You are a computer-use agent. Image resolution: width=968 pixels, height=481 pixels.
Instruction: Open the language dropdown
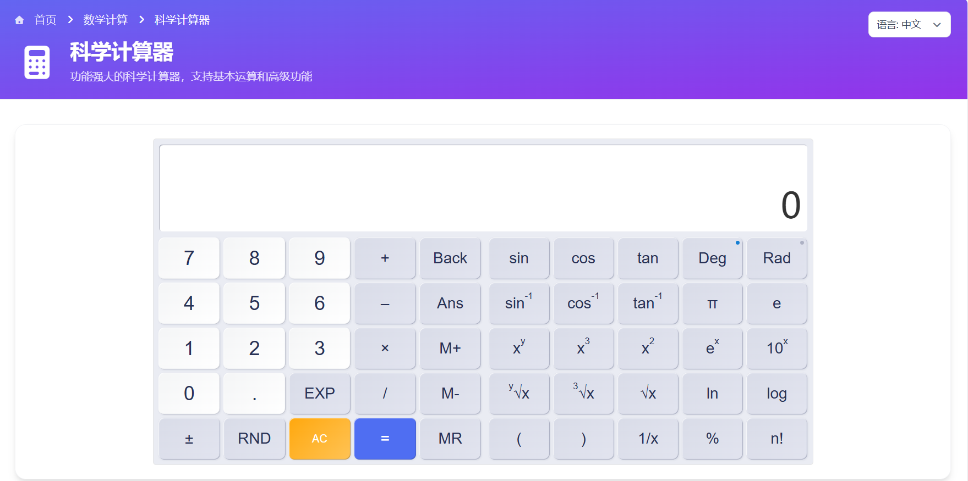pyautogui.click(x=909, y=25)
